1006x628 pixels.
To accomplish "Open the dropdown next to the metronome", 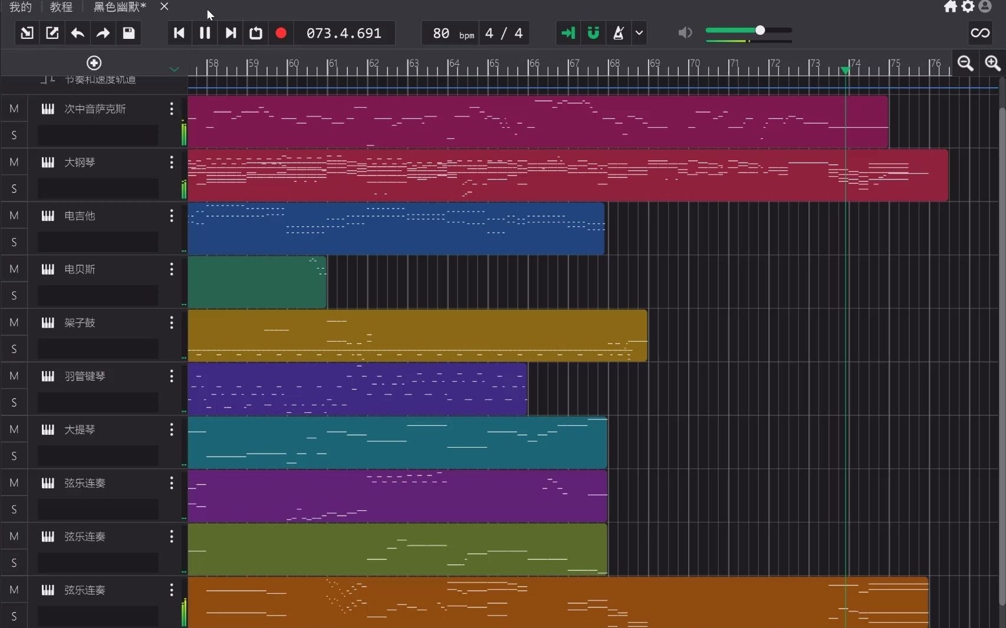I will click(x=639, y=33).
